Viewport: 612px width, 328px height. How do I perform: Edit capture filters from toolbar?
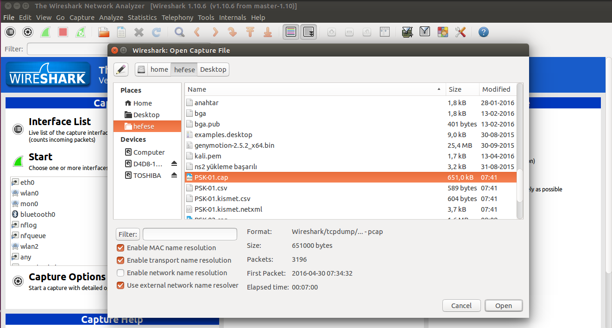click(407, 32)
